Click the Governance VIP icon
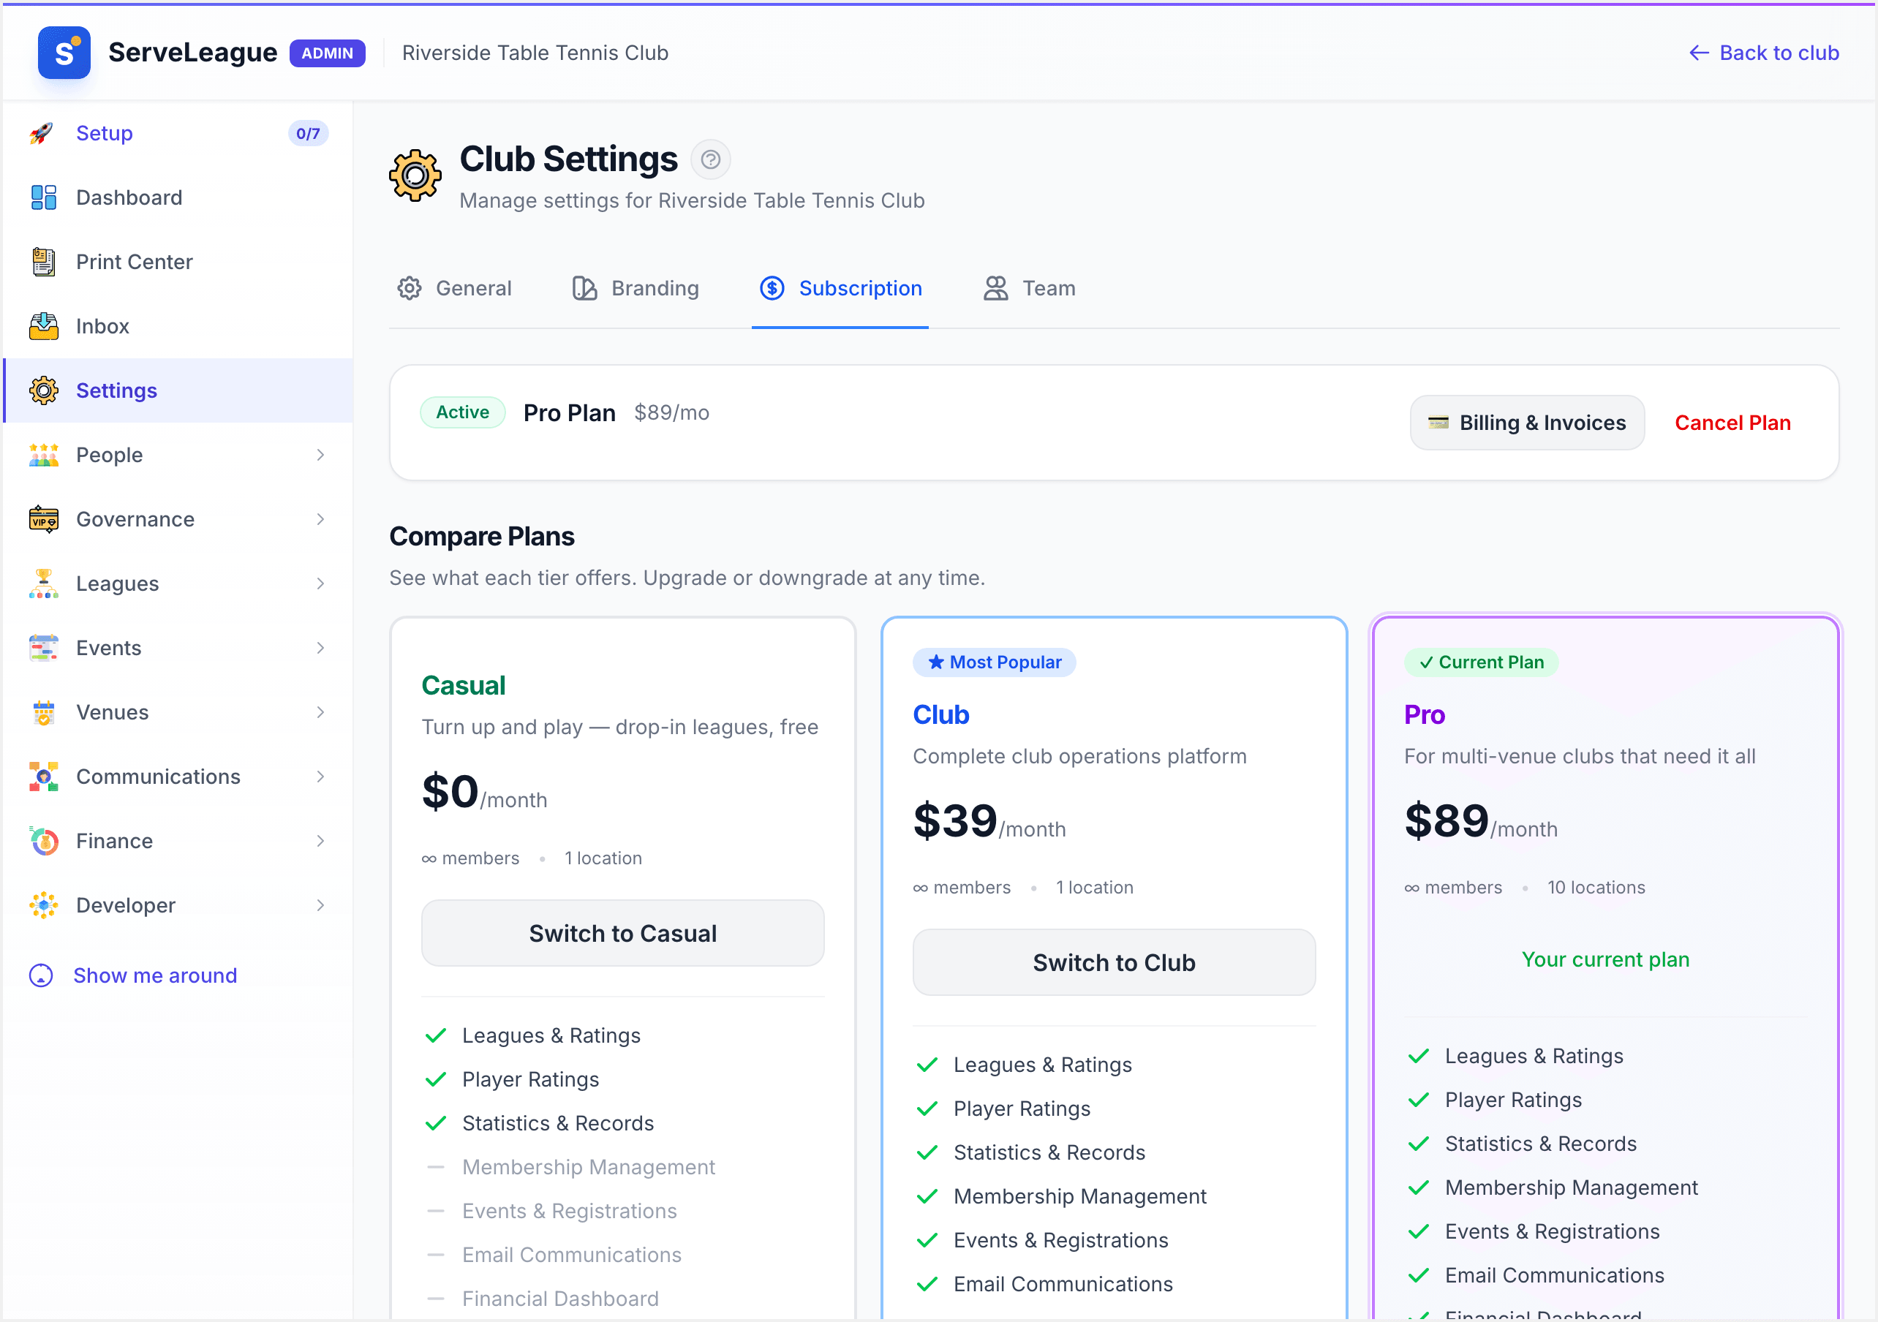This screenshot has height=1322, width=1878. [43, 518]
